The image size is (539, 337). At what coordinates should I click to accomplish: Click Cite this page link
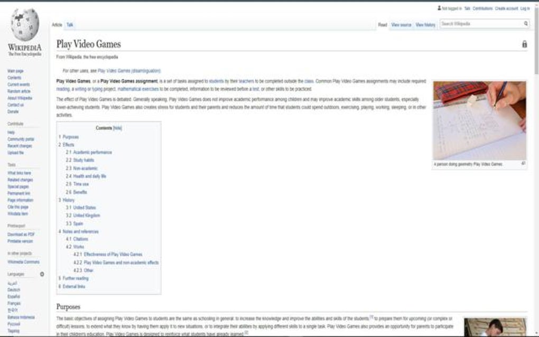18,207
